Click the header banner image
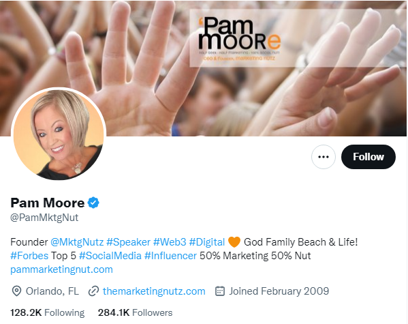 tap(204, 68)
